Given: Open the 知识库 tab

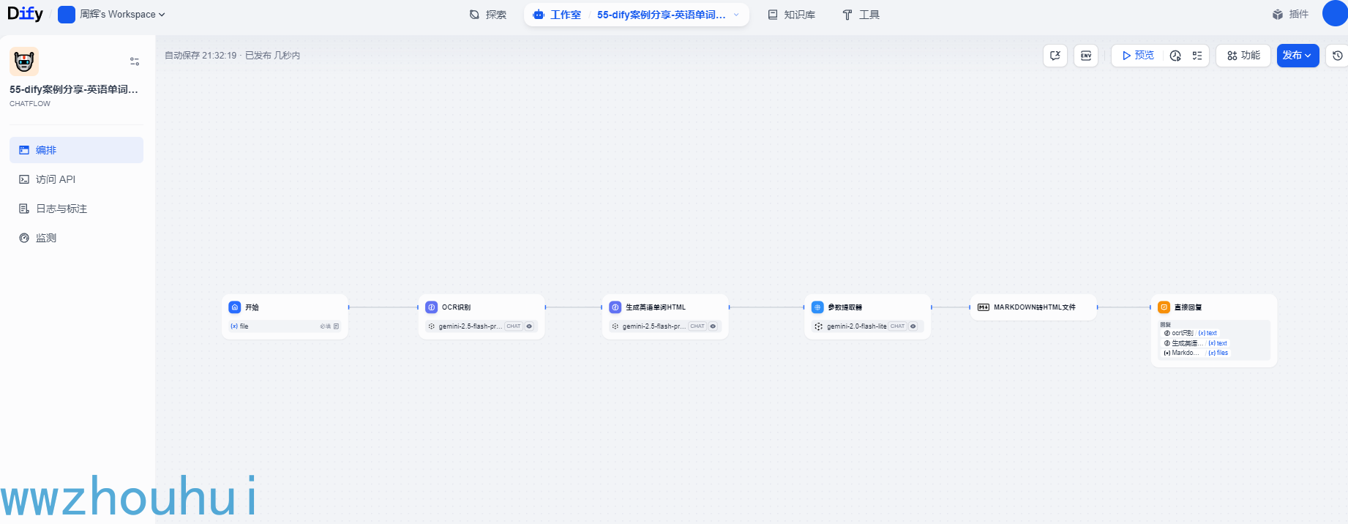Looking at the screenshot, I should coord(791,15).
